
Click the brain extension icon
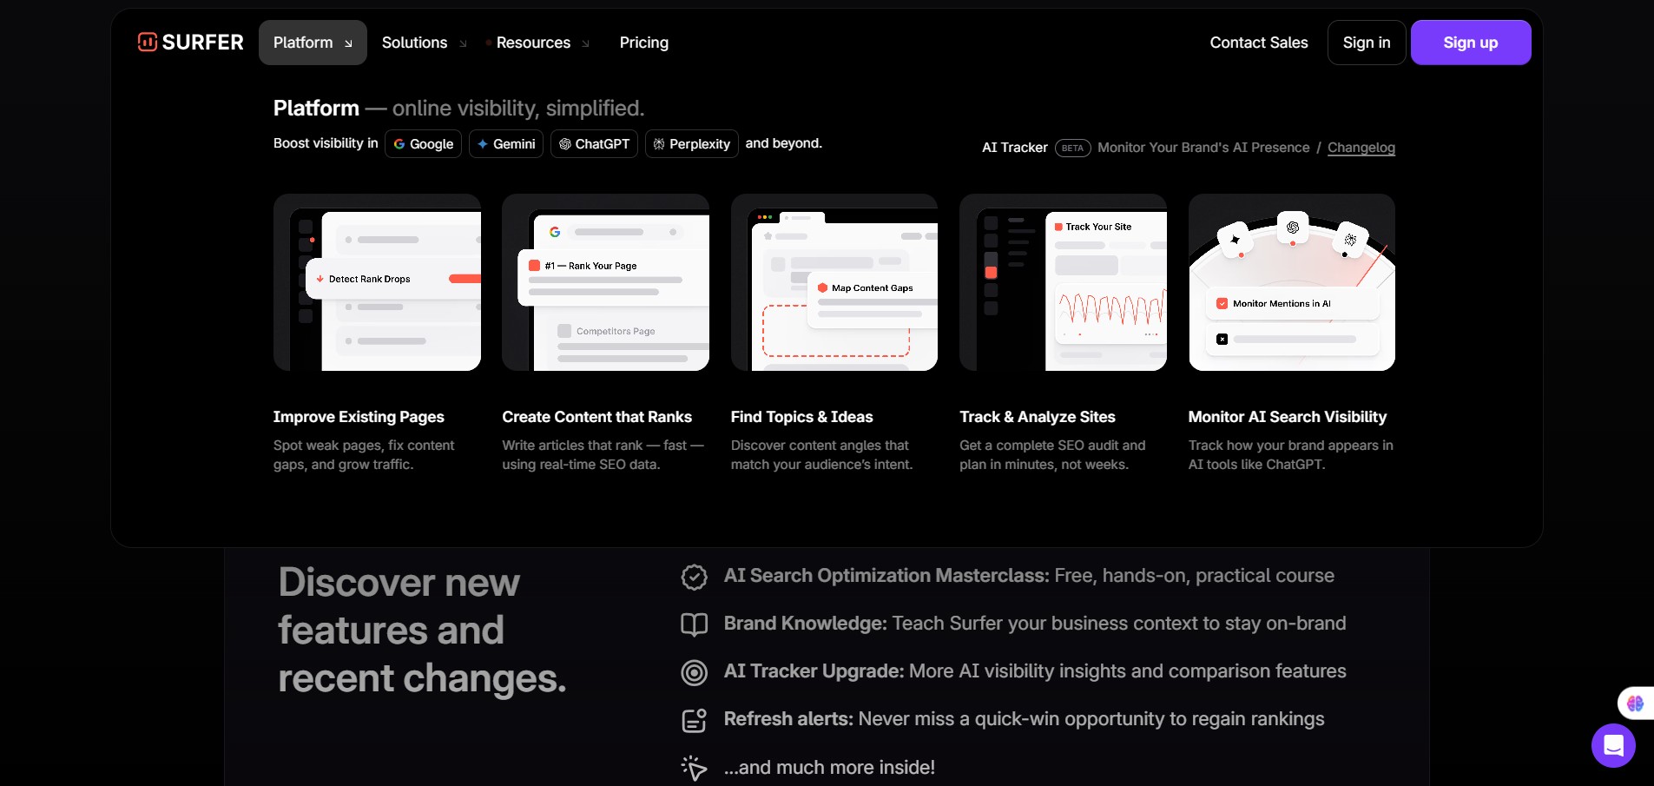tap(1635, 703)
